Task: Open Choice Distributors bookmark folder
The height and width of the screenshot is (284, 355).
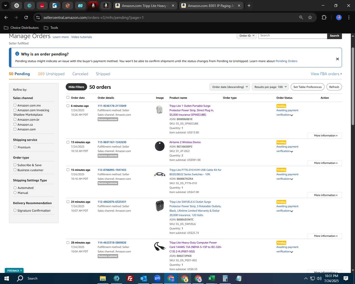Action: pyautogui.click(x=21, y=28)
